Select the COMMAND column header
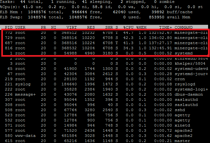Screen dimensions: 210x143 [184, 27]
